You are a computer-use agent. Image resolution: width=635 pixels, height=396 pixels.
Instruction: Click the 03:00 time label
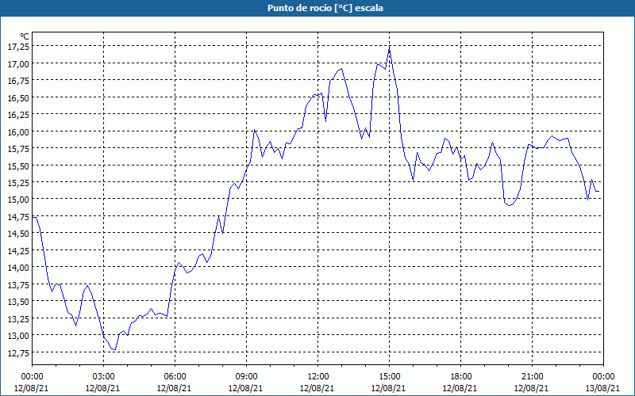coord(104,377)
